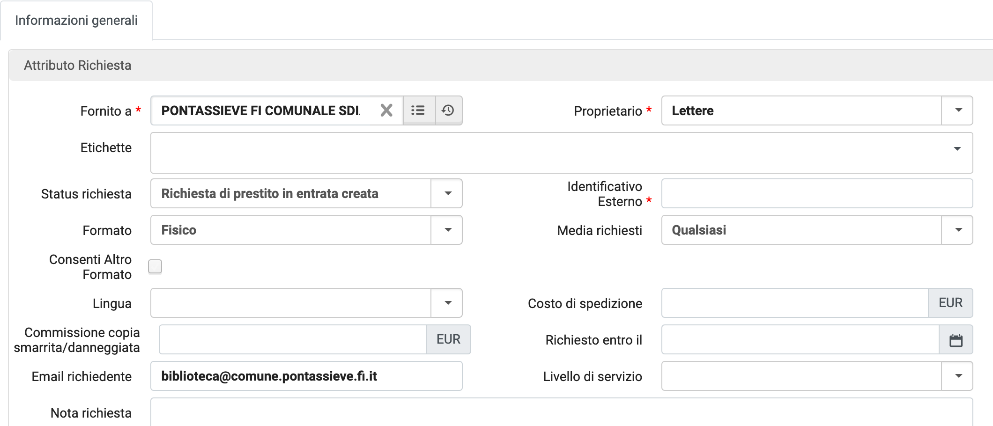Clear the Fornito a value with X icon
This screenshot has width=993, height=426.
(386, 110)
